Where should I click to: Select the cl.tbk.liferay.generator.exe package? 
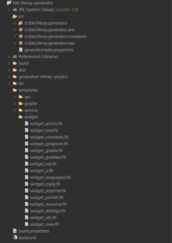pyautogui.click(x=49, y=43)
